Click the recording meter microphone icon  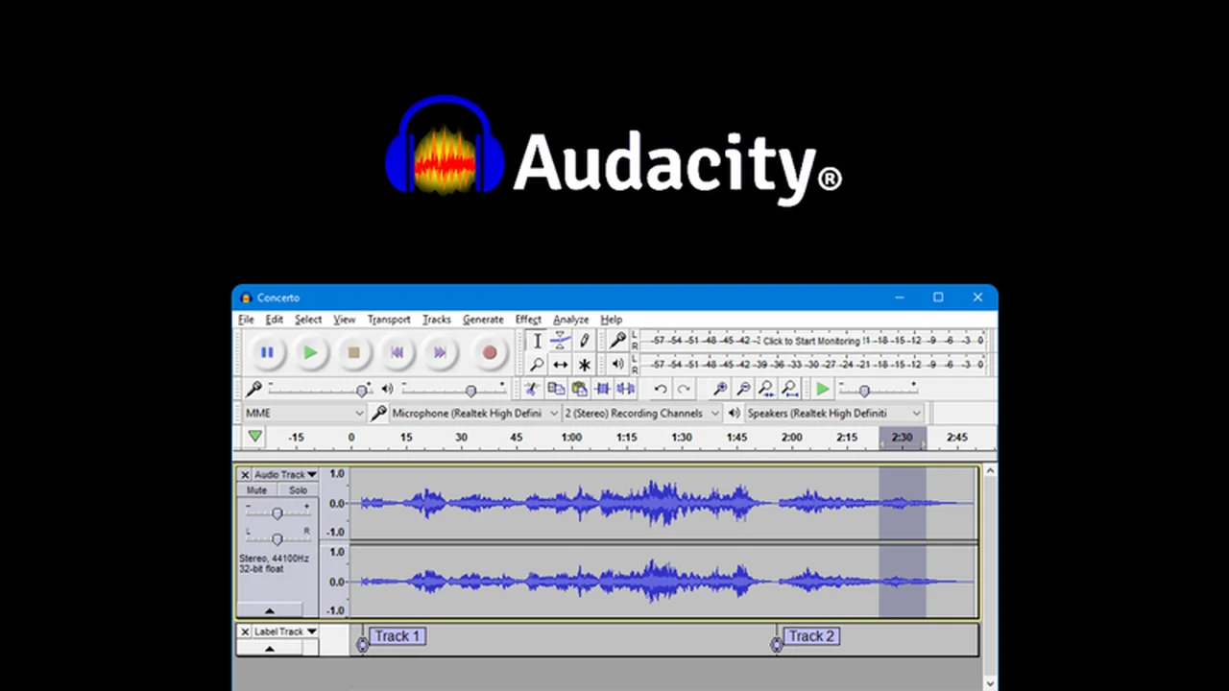click(x=617, y=341)
